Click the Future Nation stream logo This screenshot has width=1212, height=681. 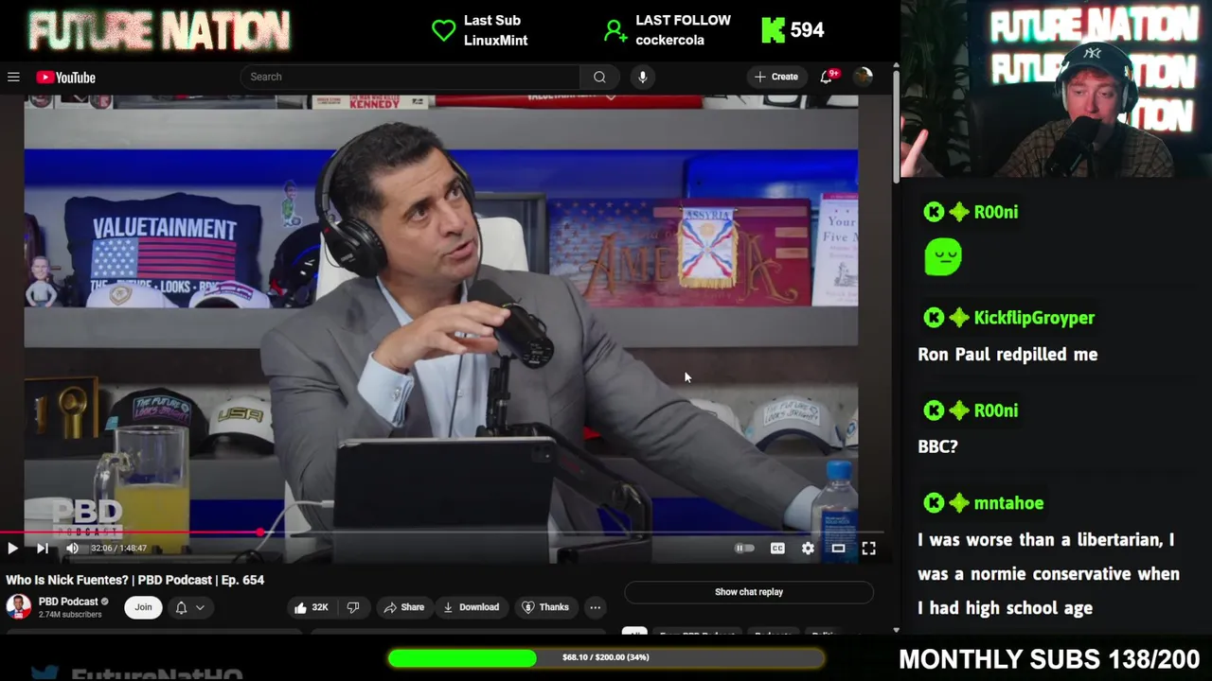[159, 31]
